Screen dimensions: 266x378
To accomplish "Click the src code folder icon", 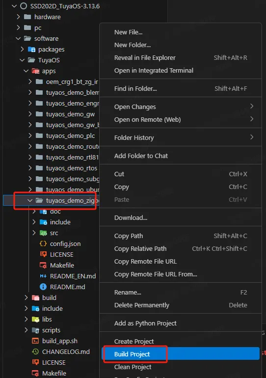I will [43, 233].
